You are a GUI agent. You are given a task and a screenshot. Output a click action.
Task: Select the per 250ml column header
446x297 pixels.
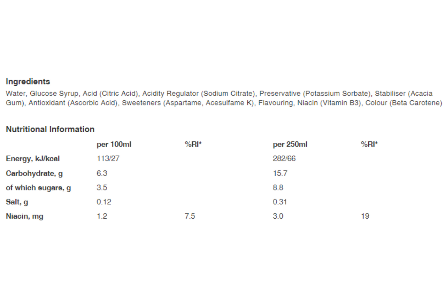click(x=290, y=144)
